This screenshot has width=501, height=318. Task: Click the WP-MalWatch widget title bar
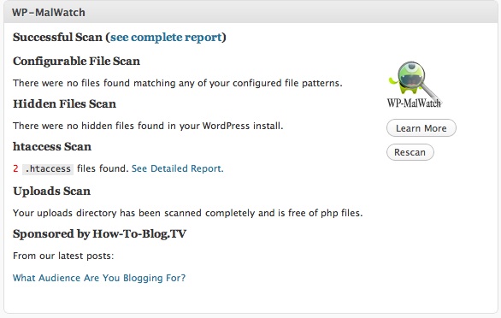click(250, 12)
